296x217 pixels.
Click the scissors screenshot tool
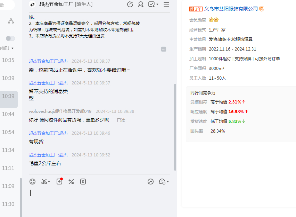(x=44, y=181)
